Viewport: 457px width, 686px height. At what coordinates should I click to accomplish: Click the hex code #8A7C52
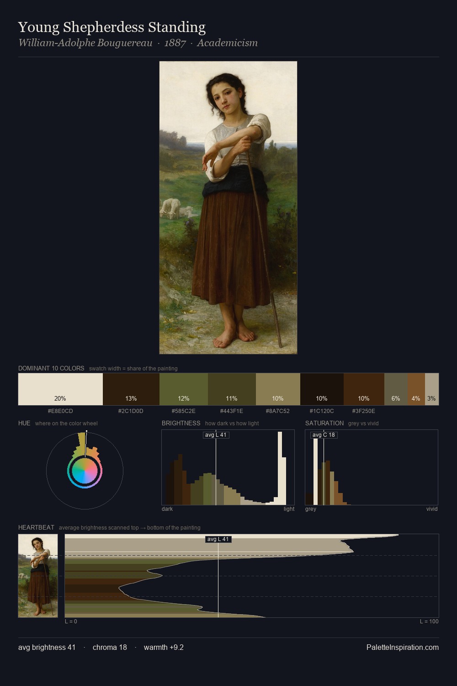[x=277, y=411]
